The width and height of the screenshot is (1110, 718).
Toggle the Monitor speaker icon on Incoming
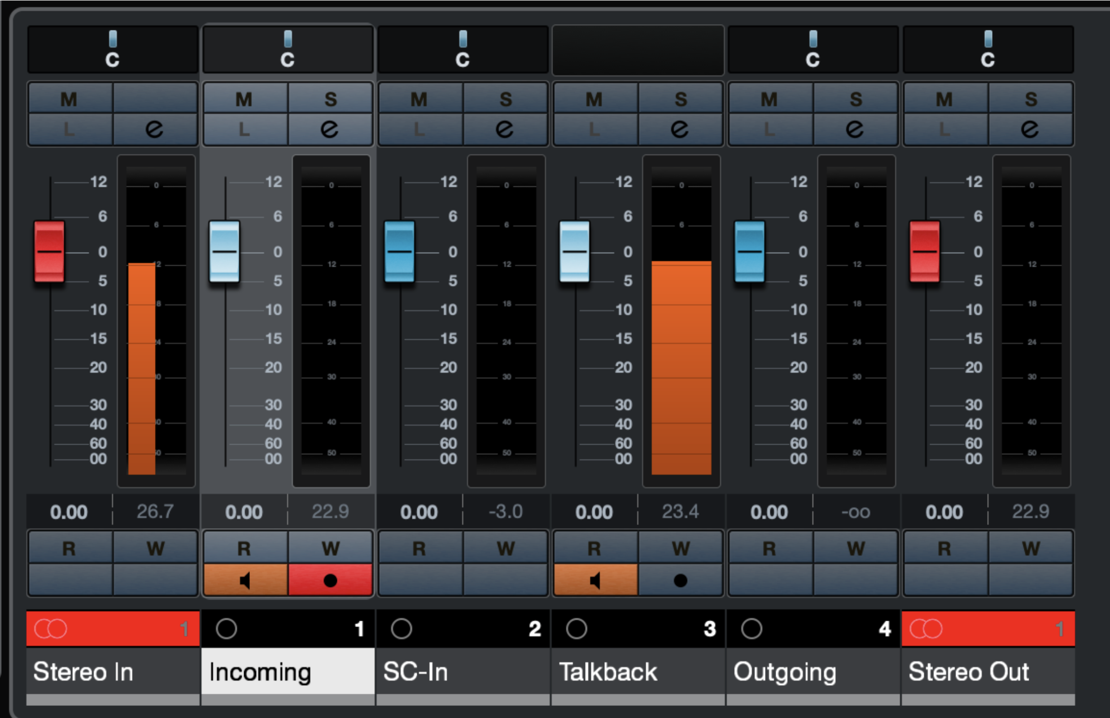(x=245, y=581)
